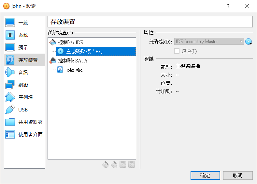257x184 pixels.
Task: Open the USB settings category
Action: point(24,109)
